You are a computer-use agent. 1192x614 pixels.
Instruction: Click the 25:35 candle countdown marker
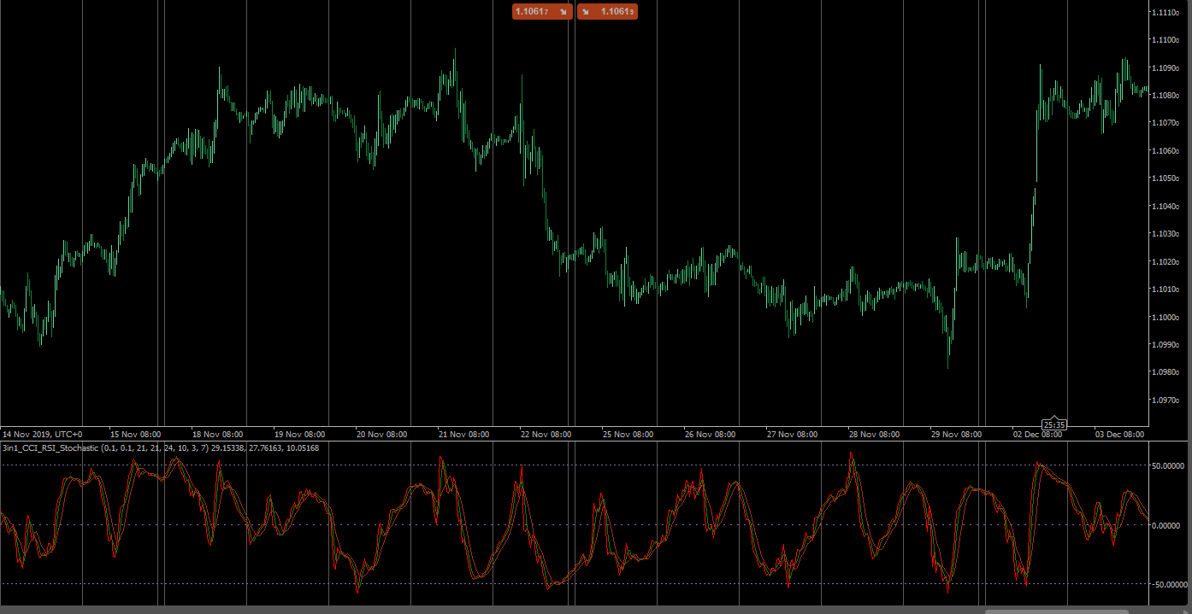click(x=1055, y=423)
